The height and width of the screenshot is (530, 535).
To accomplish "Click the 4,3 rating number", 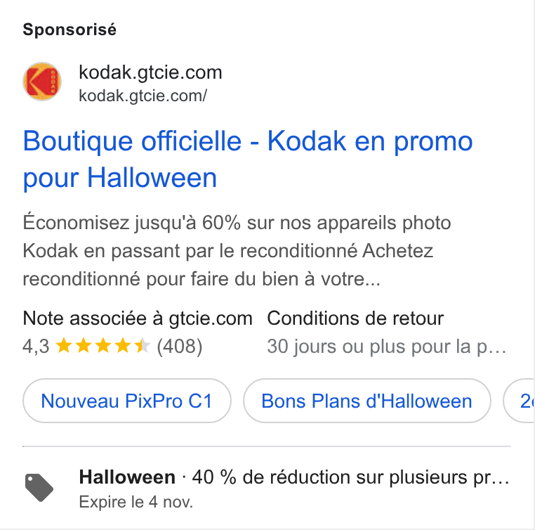I will tap(36, 347).
